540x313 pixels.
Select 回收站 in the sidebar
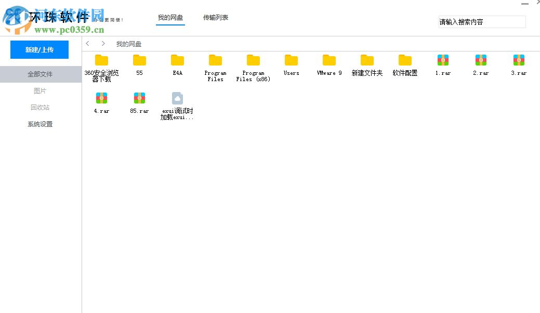point(40,107)
